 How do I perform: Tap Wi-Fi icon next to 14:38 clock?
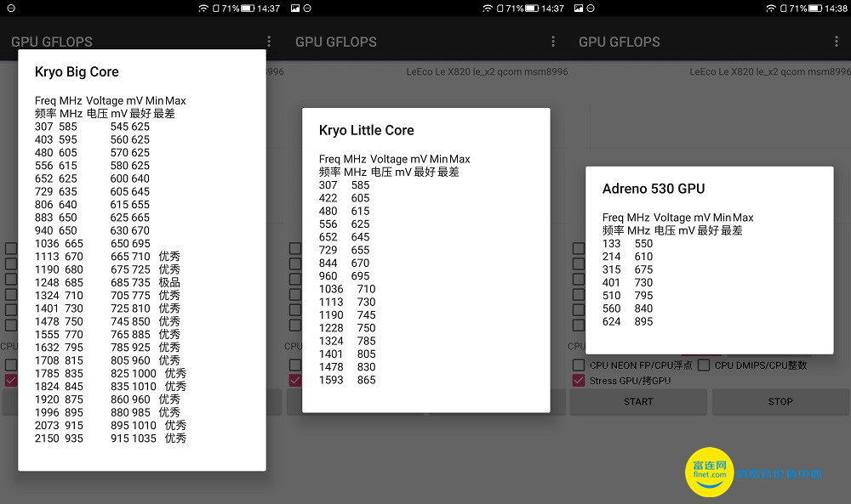(771, 8)
